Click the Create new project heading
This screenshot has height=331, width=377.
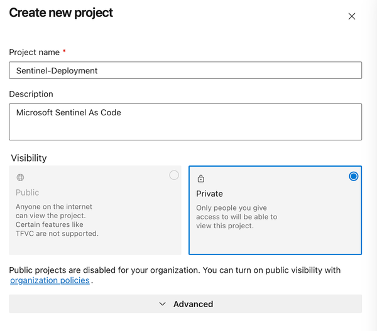(x=61, y=13)
